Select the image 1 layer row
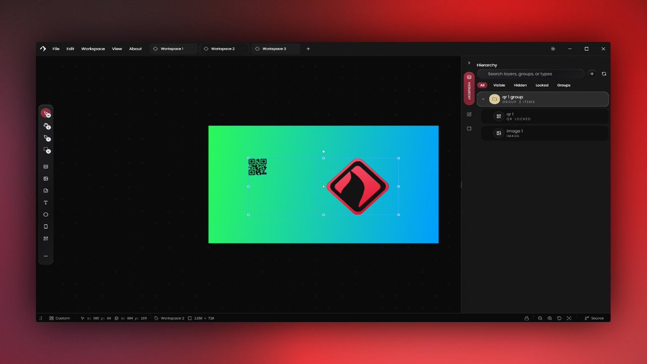Viewport: 647px width, 364px height. [545, 133]
